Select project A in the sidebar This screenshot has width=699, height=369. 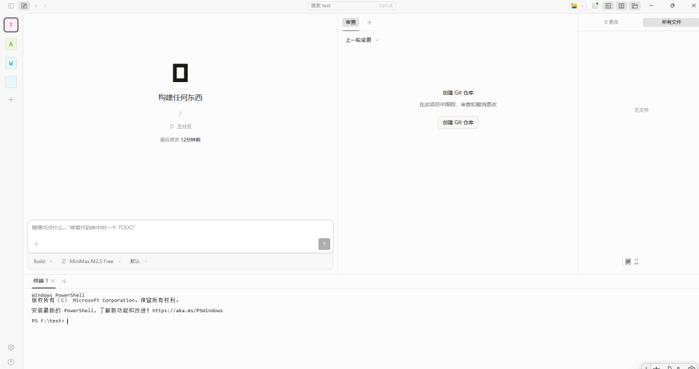pyautogui.click(x=11, y=44)
